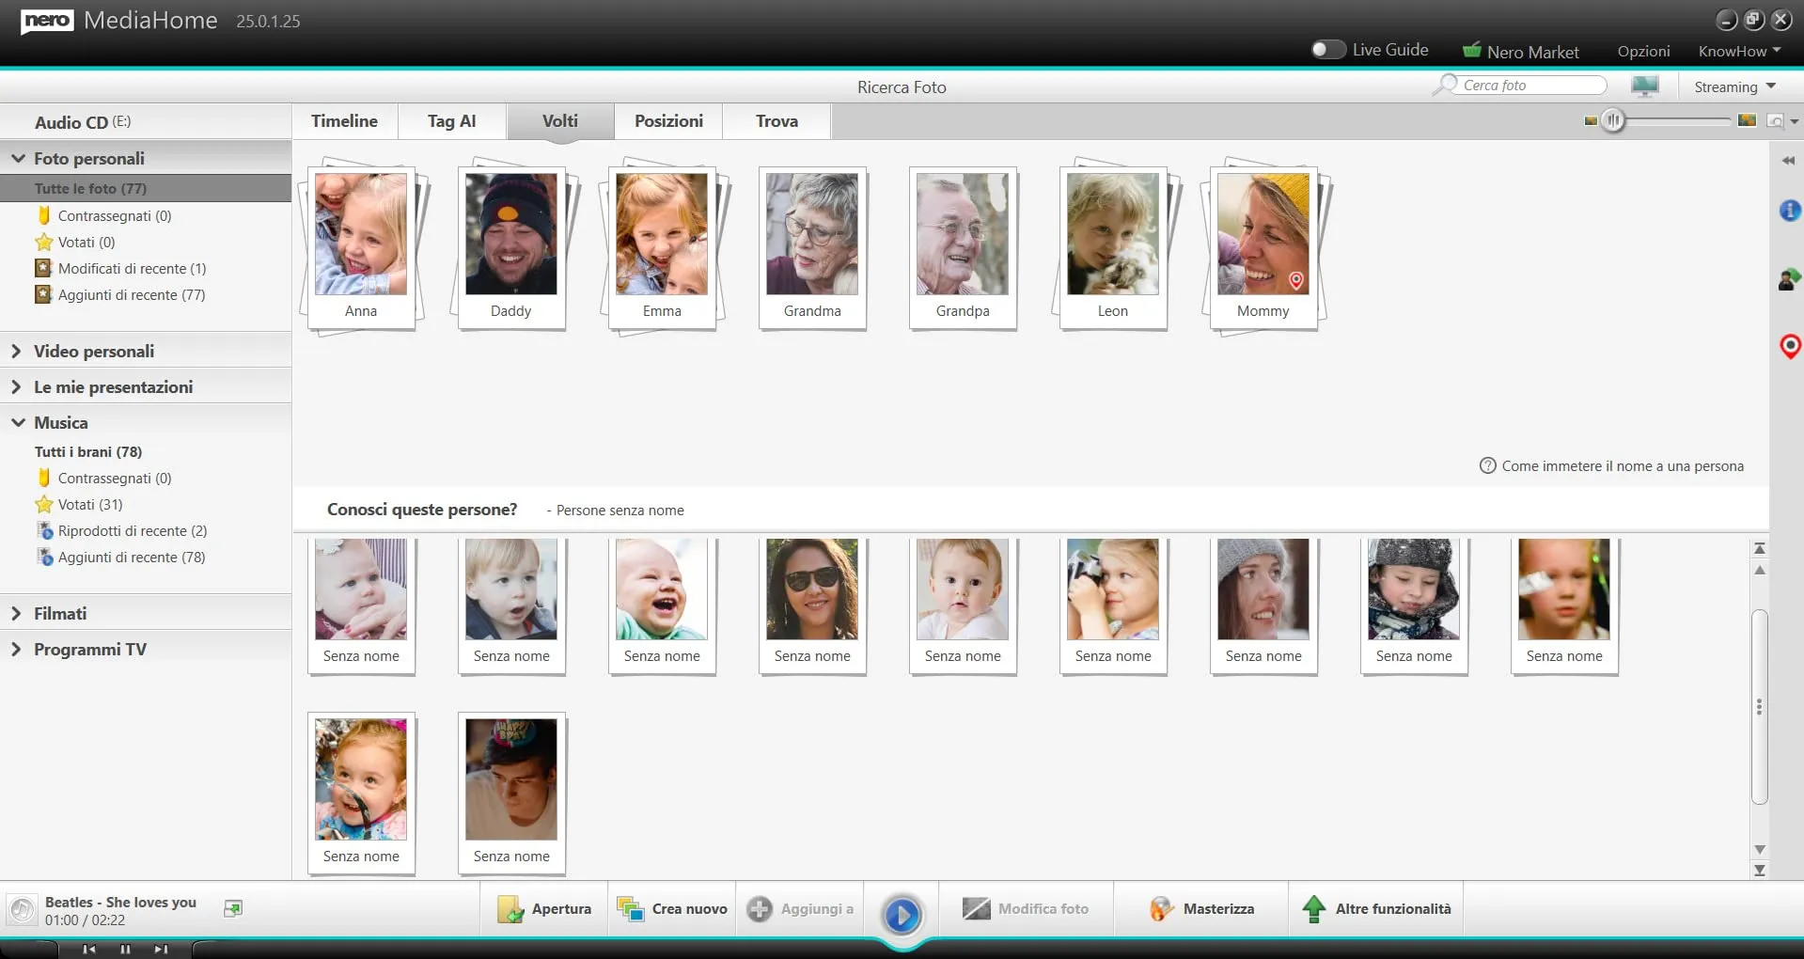The image size is (1804, 959).
Task: Open the Nero Market shop
Action: click(1521, 52)
